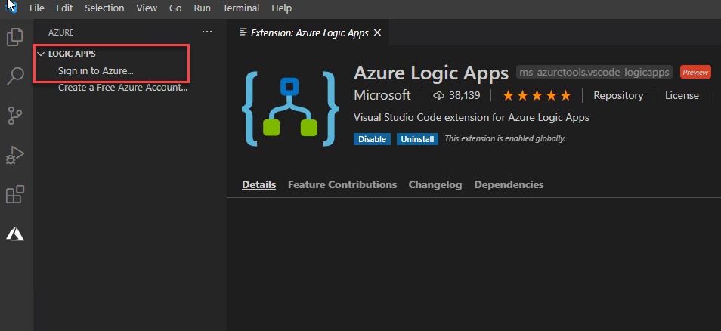Open the Search view icon

[x=15, y=76]
